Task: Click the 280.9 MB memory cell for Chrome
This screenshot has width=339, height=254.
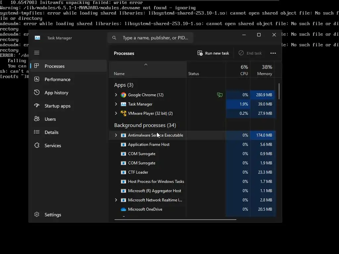Action: click(x=263, y=95)
